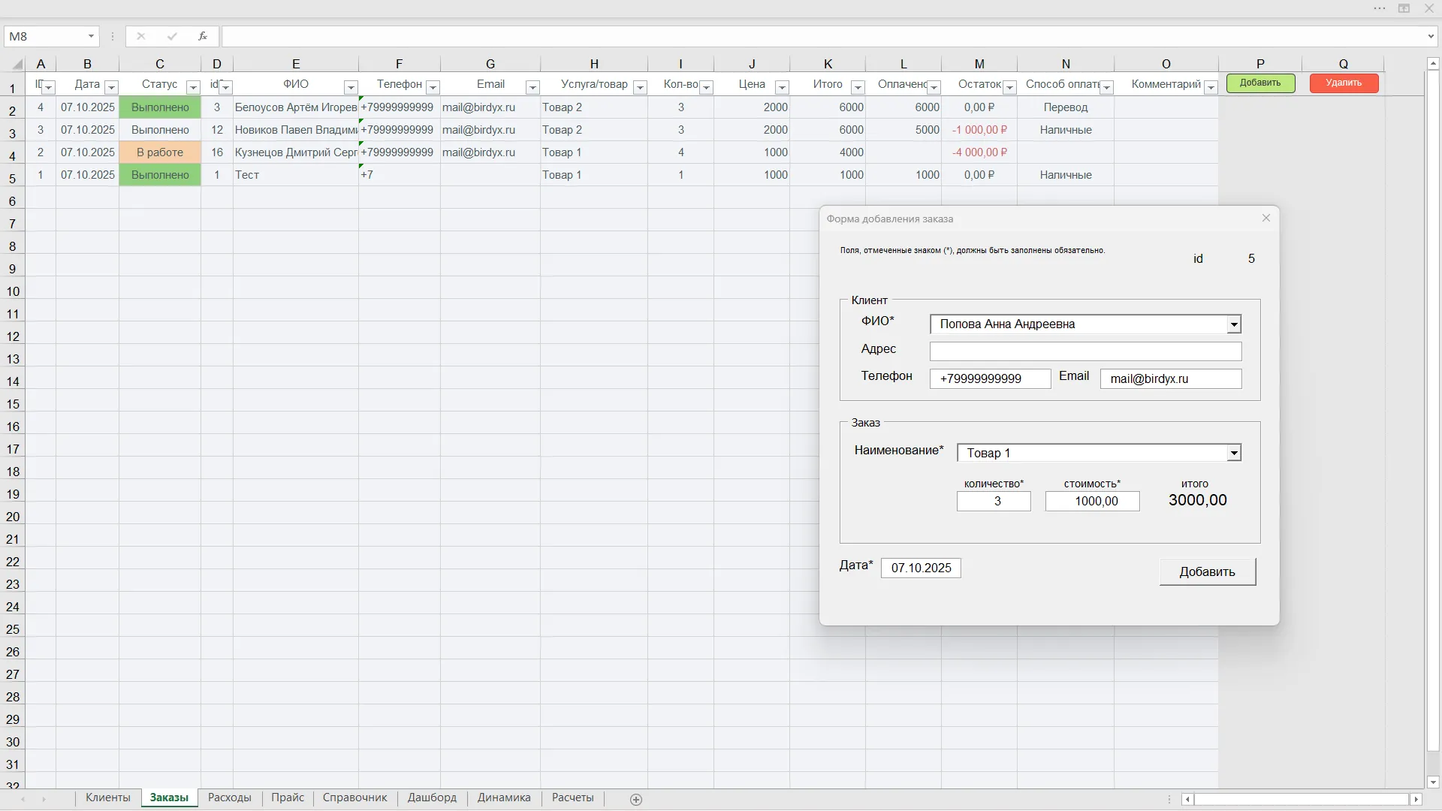Select the cell Белоусов Артём Игорев
The image size is (1442, 811).
tap(296, 107)
